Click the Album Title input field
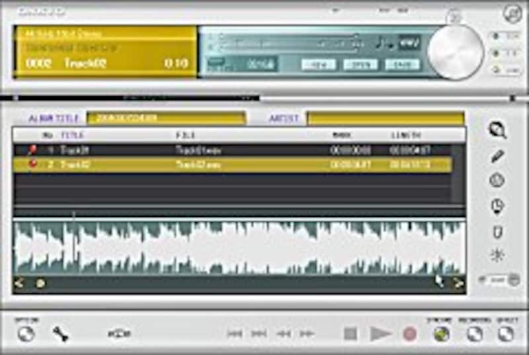This screenshot has height=355, width=529. [166, 118]
